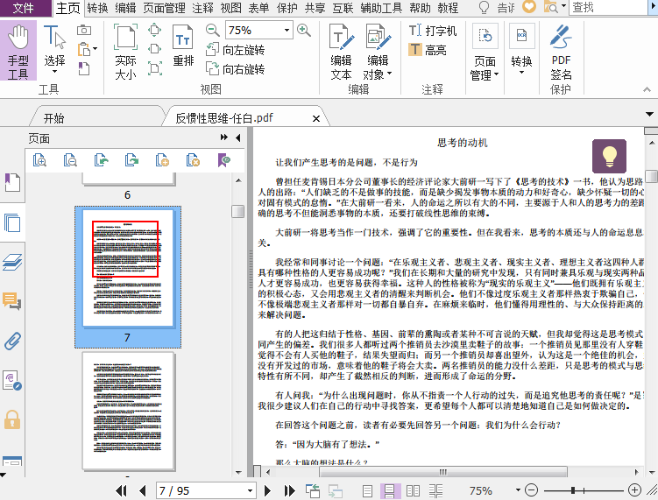Select the Highlight (高亮) tool

pos(428,50)
